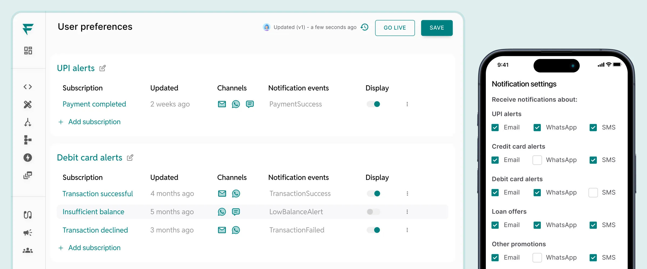Click the LowBalanceAlert notification event

296,212
